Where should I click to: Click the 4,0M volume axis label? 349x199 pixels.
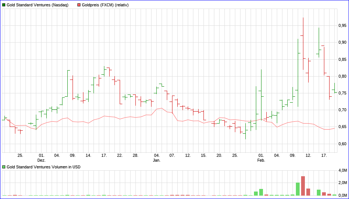click(x=343, y=171)
